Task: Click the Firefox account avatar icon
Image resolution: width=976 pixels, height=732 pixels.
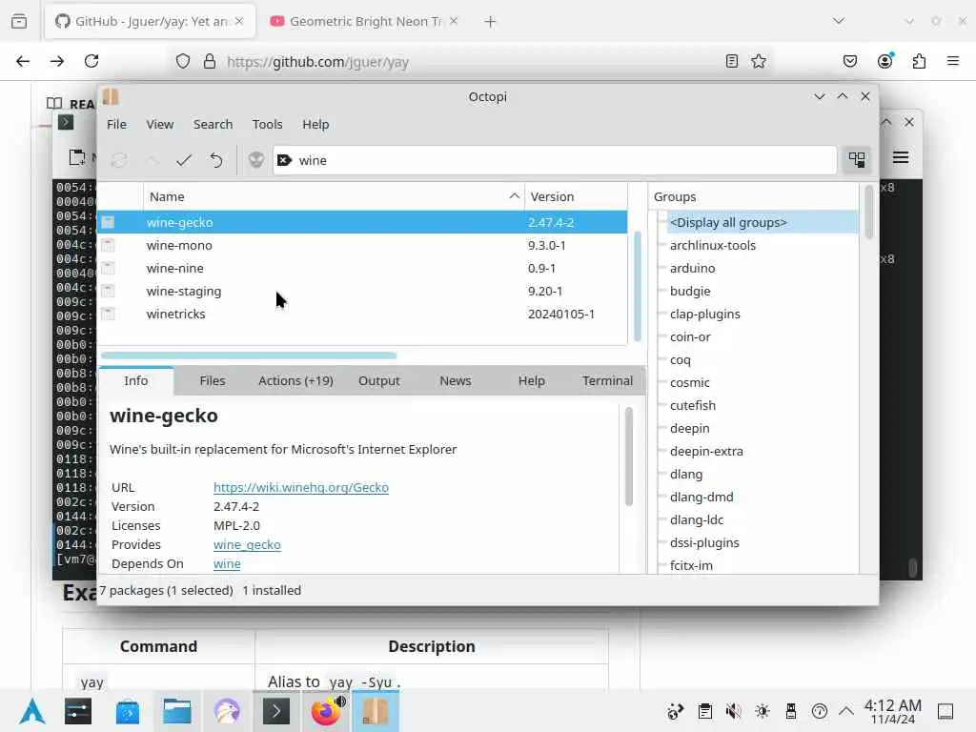Action: tap(884, 60)
